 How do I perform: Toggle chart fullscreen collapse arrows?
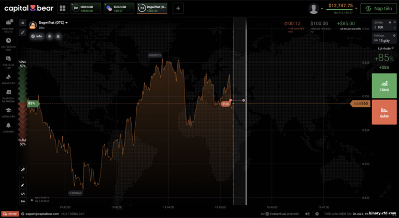click(x=23, y=32)
